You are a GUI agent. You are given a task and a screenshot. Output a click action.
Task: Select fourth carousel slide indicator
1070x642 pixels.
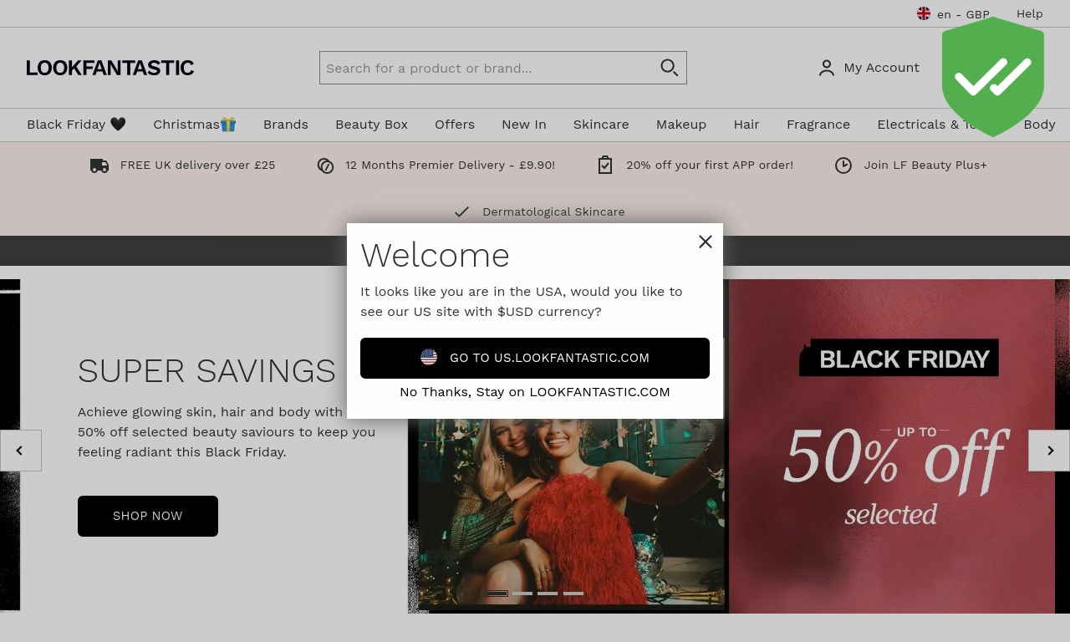573,594
